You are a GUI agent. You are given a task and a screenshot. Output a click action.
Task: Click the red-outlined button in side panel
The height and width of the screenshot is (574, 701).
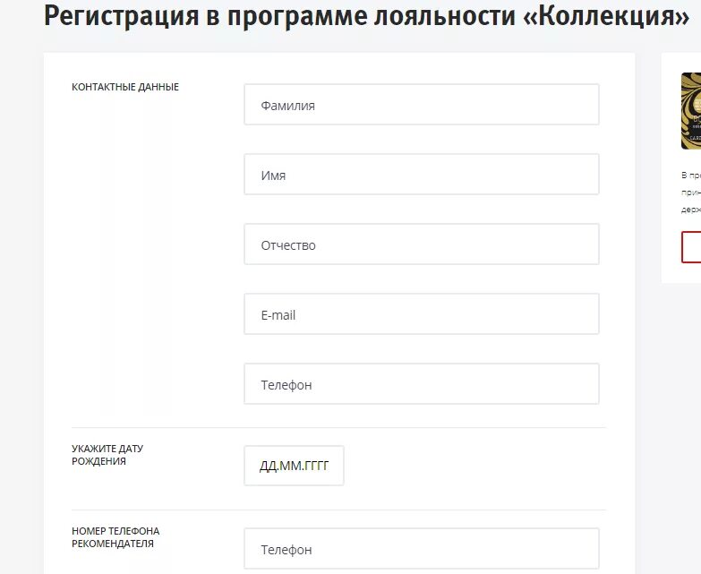[x=691, y=247]
